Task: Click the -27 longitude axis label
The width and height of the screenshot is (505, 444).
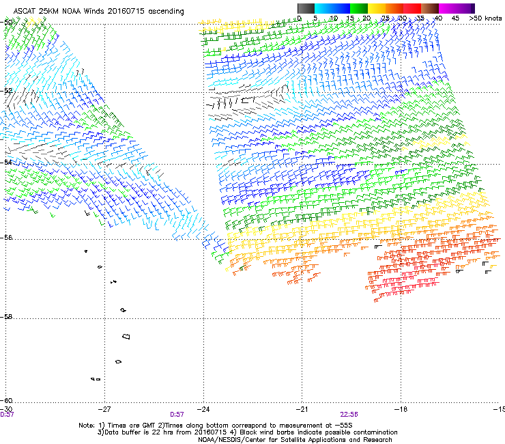Action: pos(104,409)
